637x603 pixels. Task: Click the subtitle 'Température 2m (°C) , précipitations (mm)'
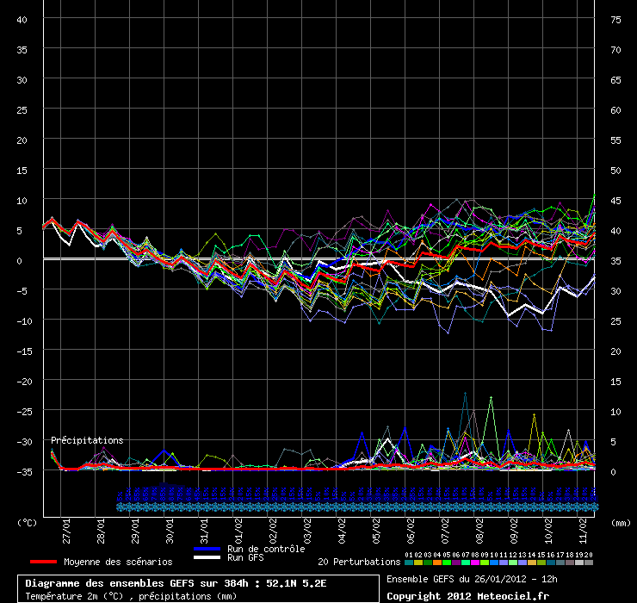click(131, 596)
